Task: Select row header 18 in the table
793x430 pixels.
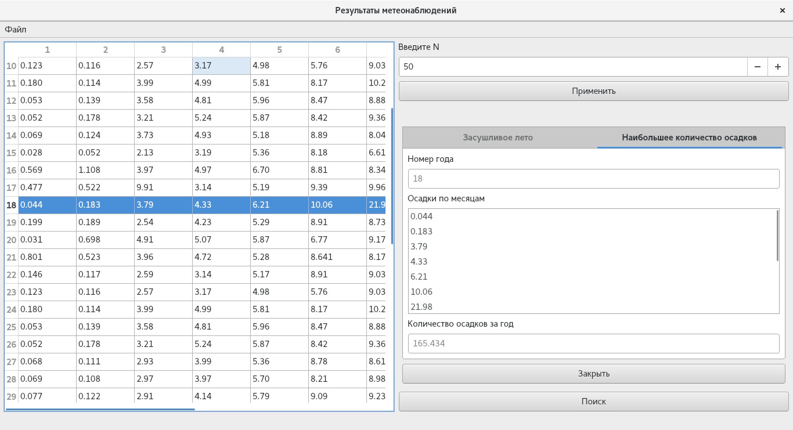Action: point(11,205)
